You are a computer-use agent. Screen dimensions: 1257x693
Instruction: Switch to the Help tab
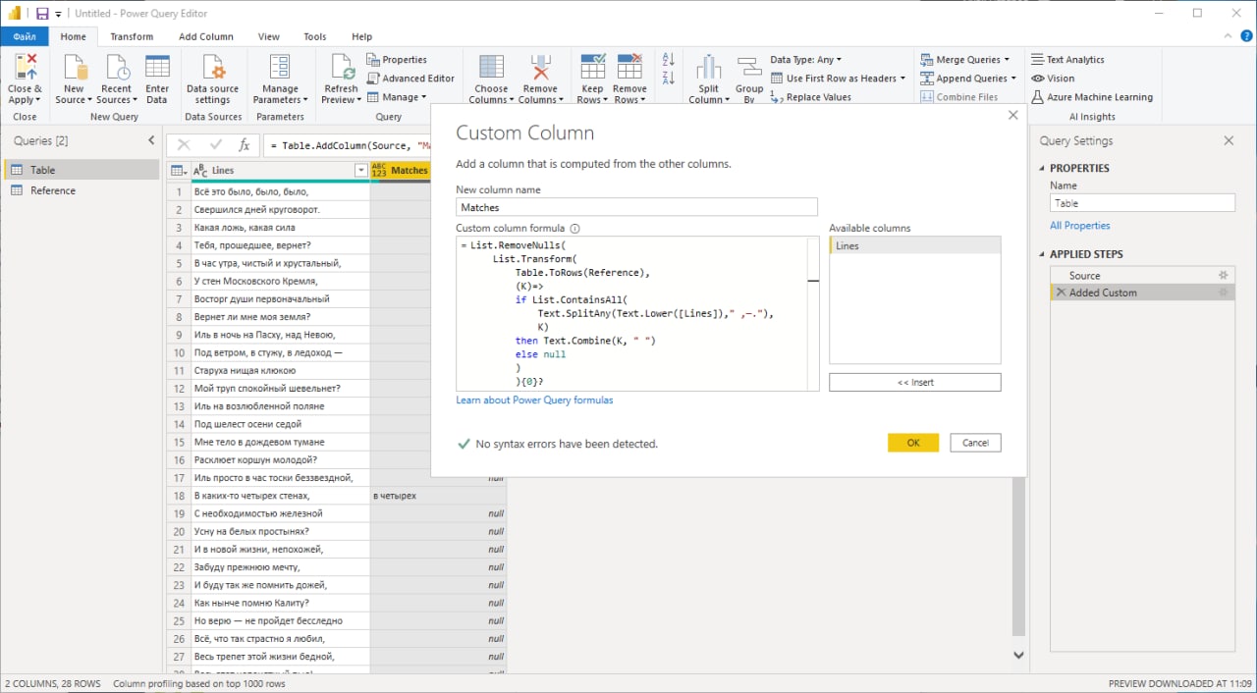click(361, 36)
